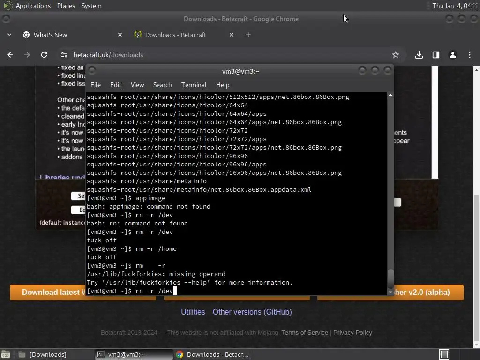
Task: Click the v2.0 (alpha) orange button
Action: [428, 292]
